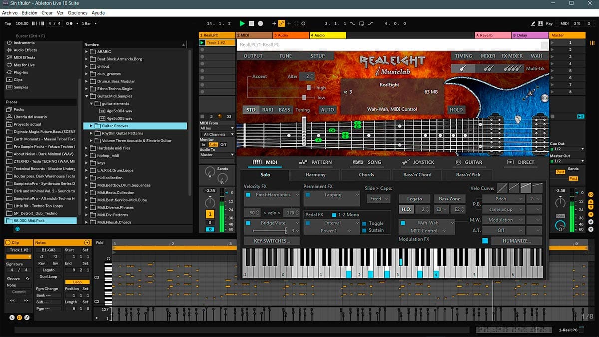
Task: Click the Direct tab's arrow icon
Action: (510, 162)
